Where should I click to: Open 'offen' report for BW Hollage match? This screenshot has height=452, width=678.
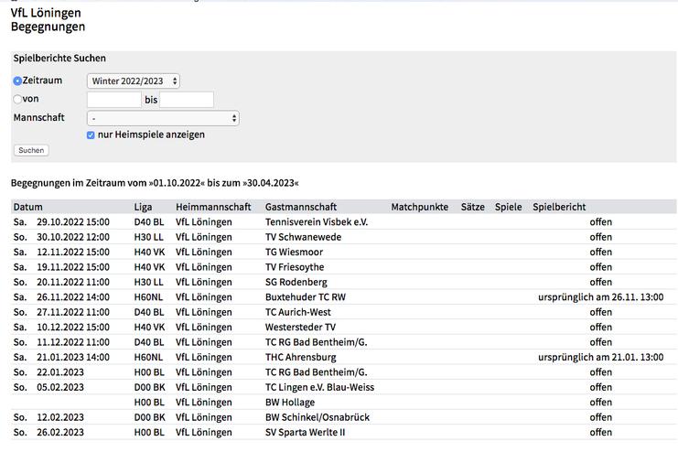(x=600, y=402)
